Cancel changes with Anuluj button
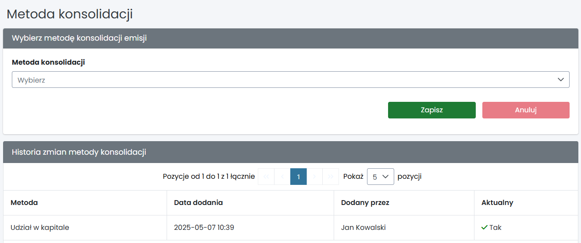This screenshot has width=581, height=243. [526, 110]
